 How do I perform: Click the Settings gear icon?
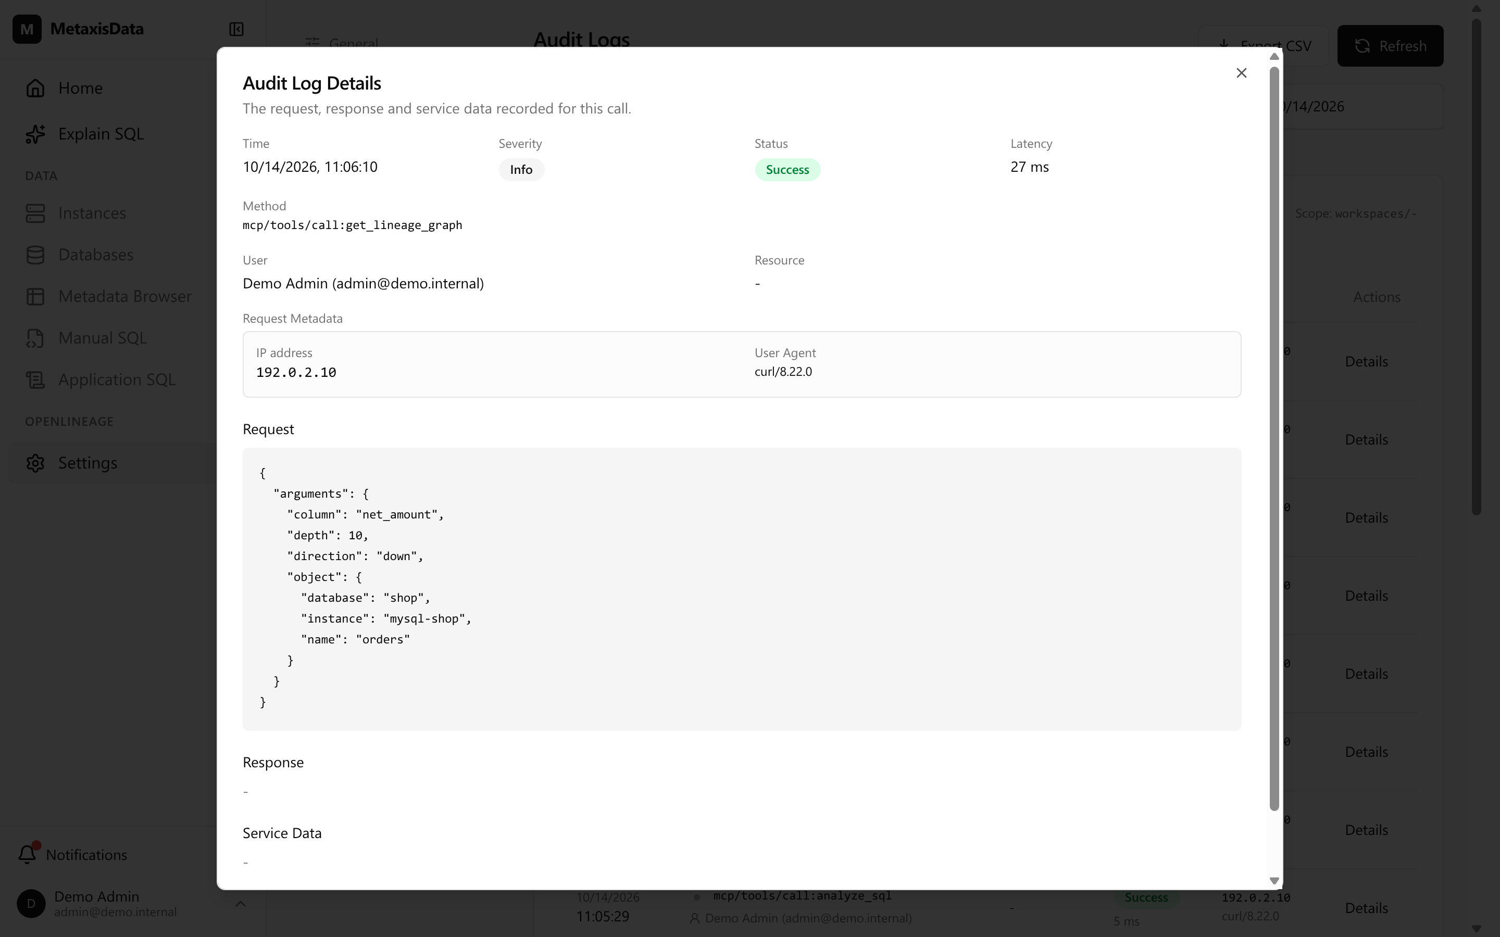[x=35, y=463]
